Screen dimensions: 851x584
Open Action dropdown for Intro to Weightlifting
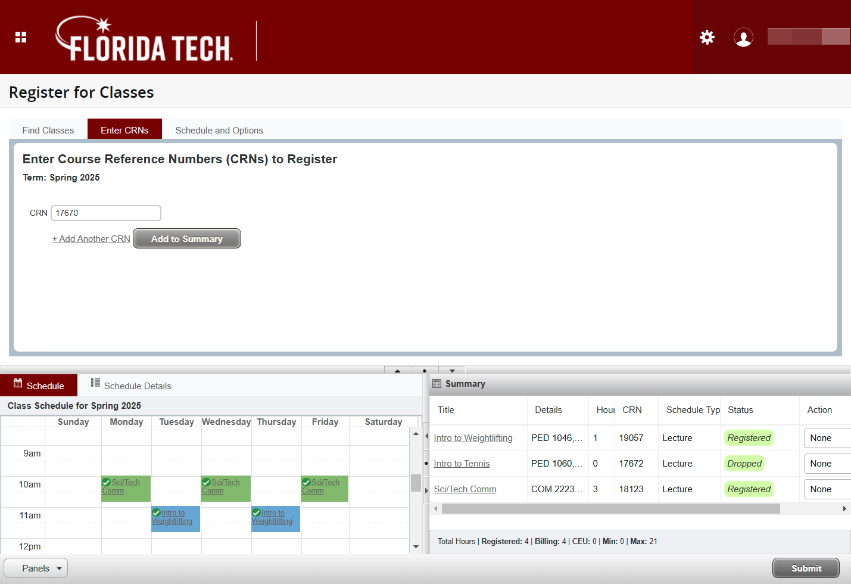[x=827, y=438]
